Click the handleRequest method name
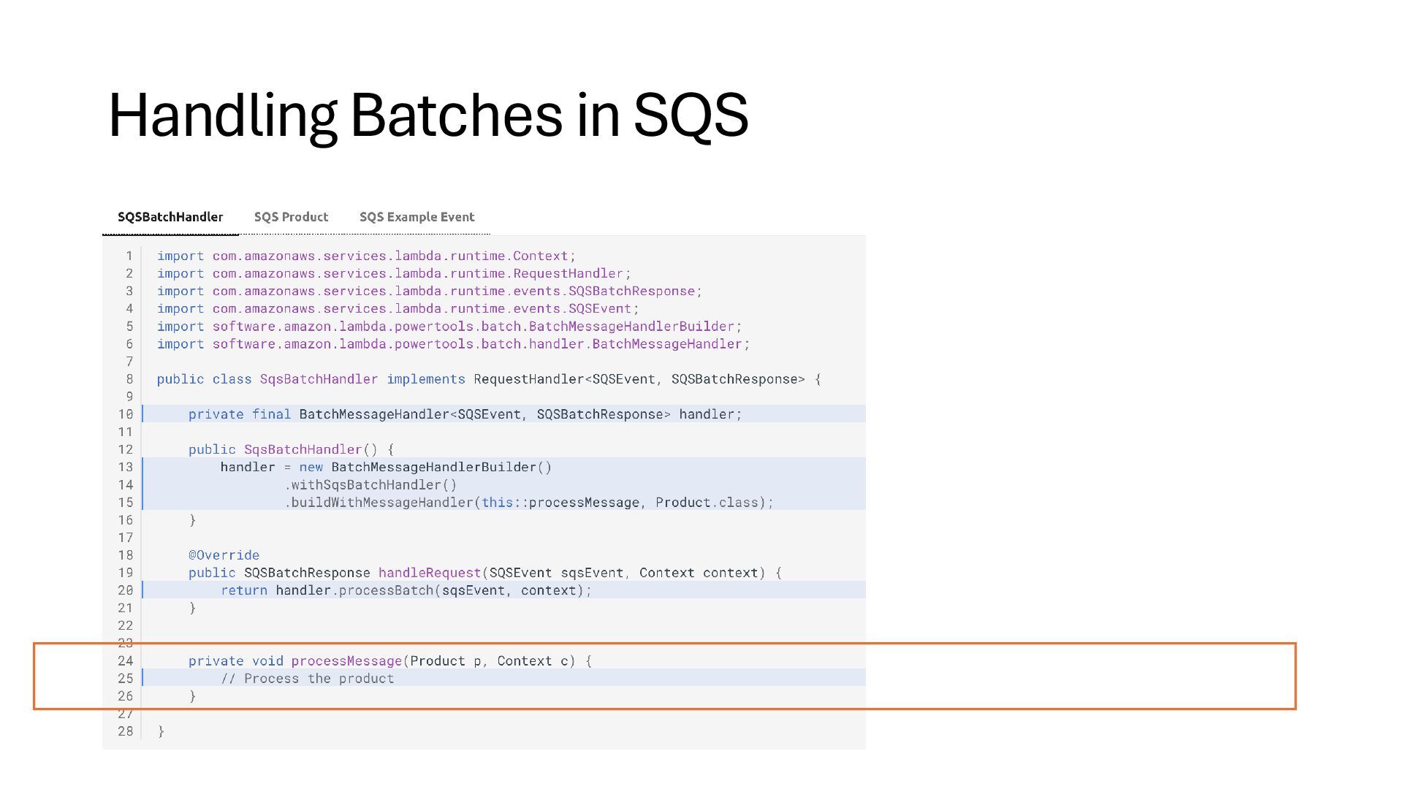The height and width of the screenshot is (789, 1403). point(430,573)
